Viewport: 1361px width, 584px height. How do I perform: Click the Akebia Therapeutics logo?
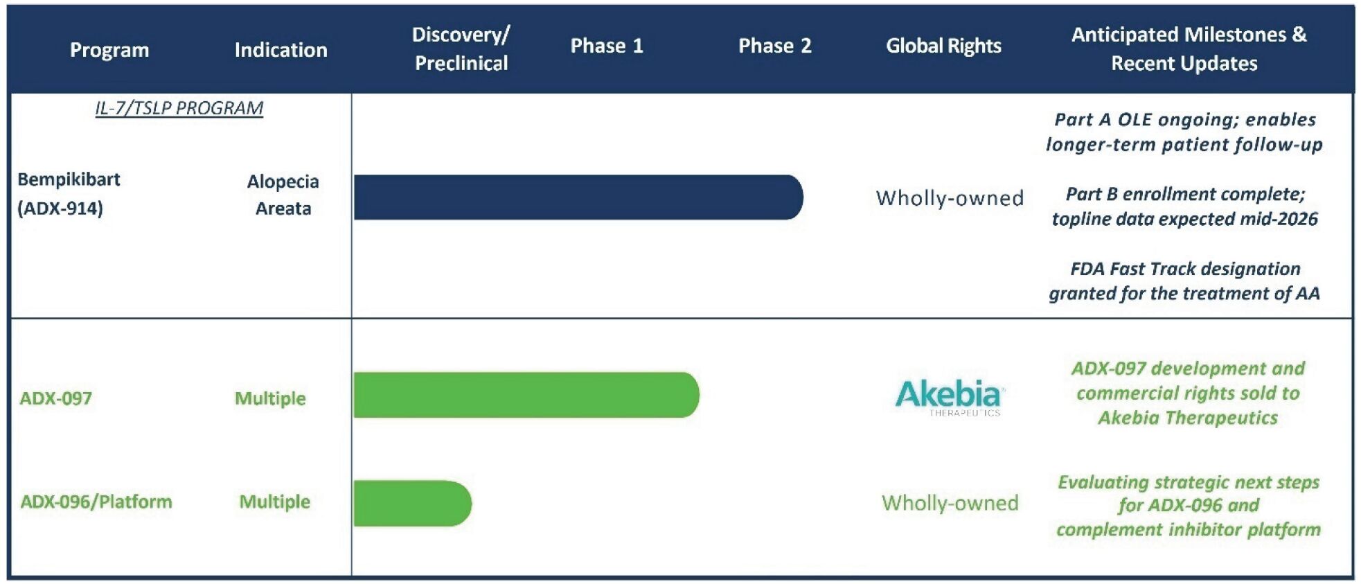point(949,397)
